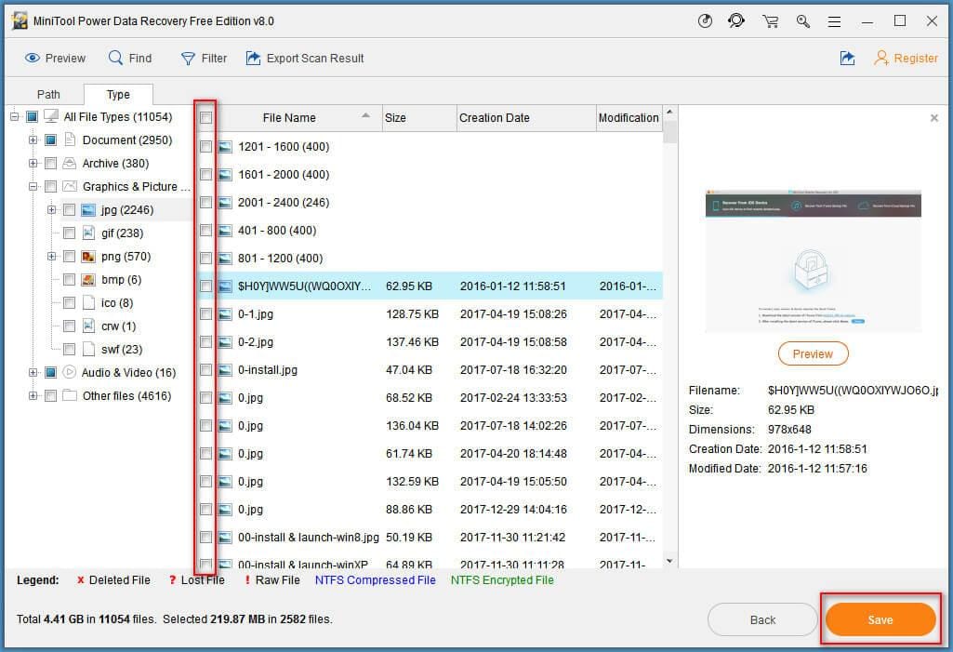
Task: Click the vertical scrollbar thumb
Action: point(669,131)
